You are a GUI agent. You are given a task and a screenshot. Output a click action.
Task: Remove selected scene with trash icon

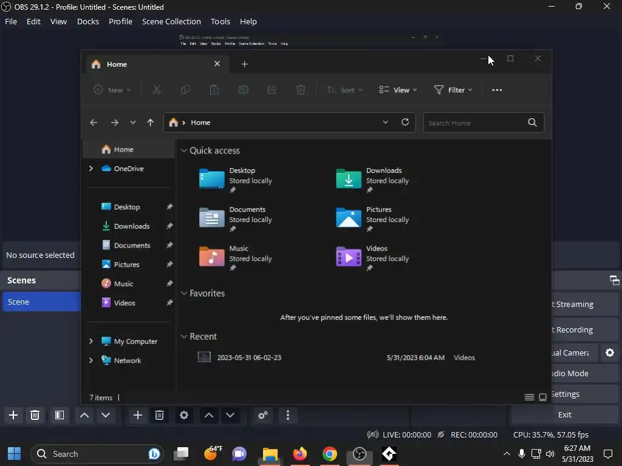coord(35,415)
